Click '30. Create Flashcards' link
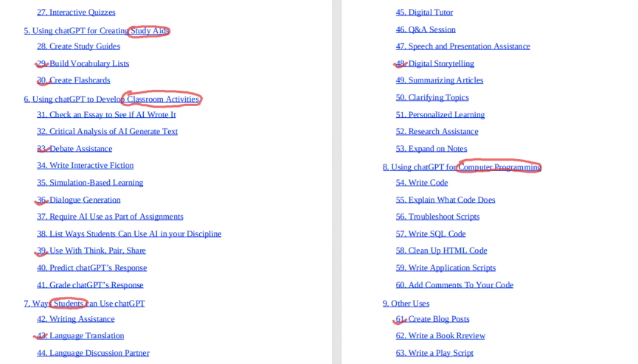The height and width of the screenshot is (364, 638). (x=74, y=80)
